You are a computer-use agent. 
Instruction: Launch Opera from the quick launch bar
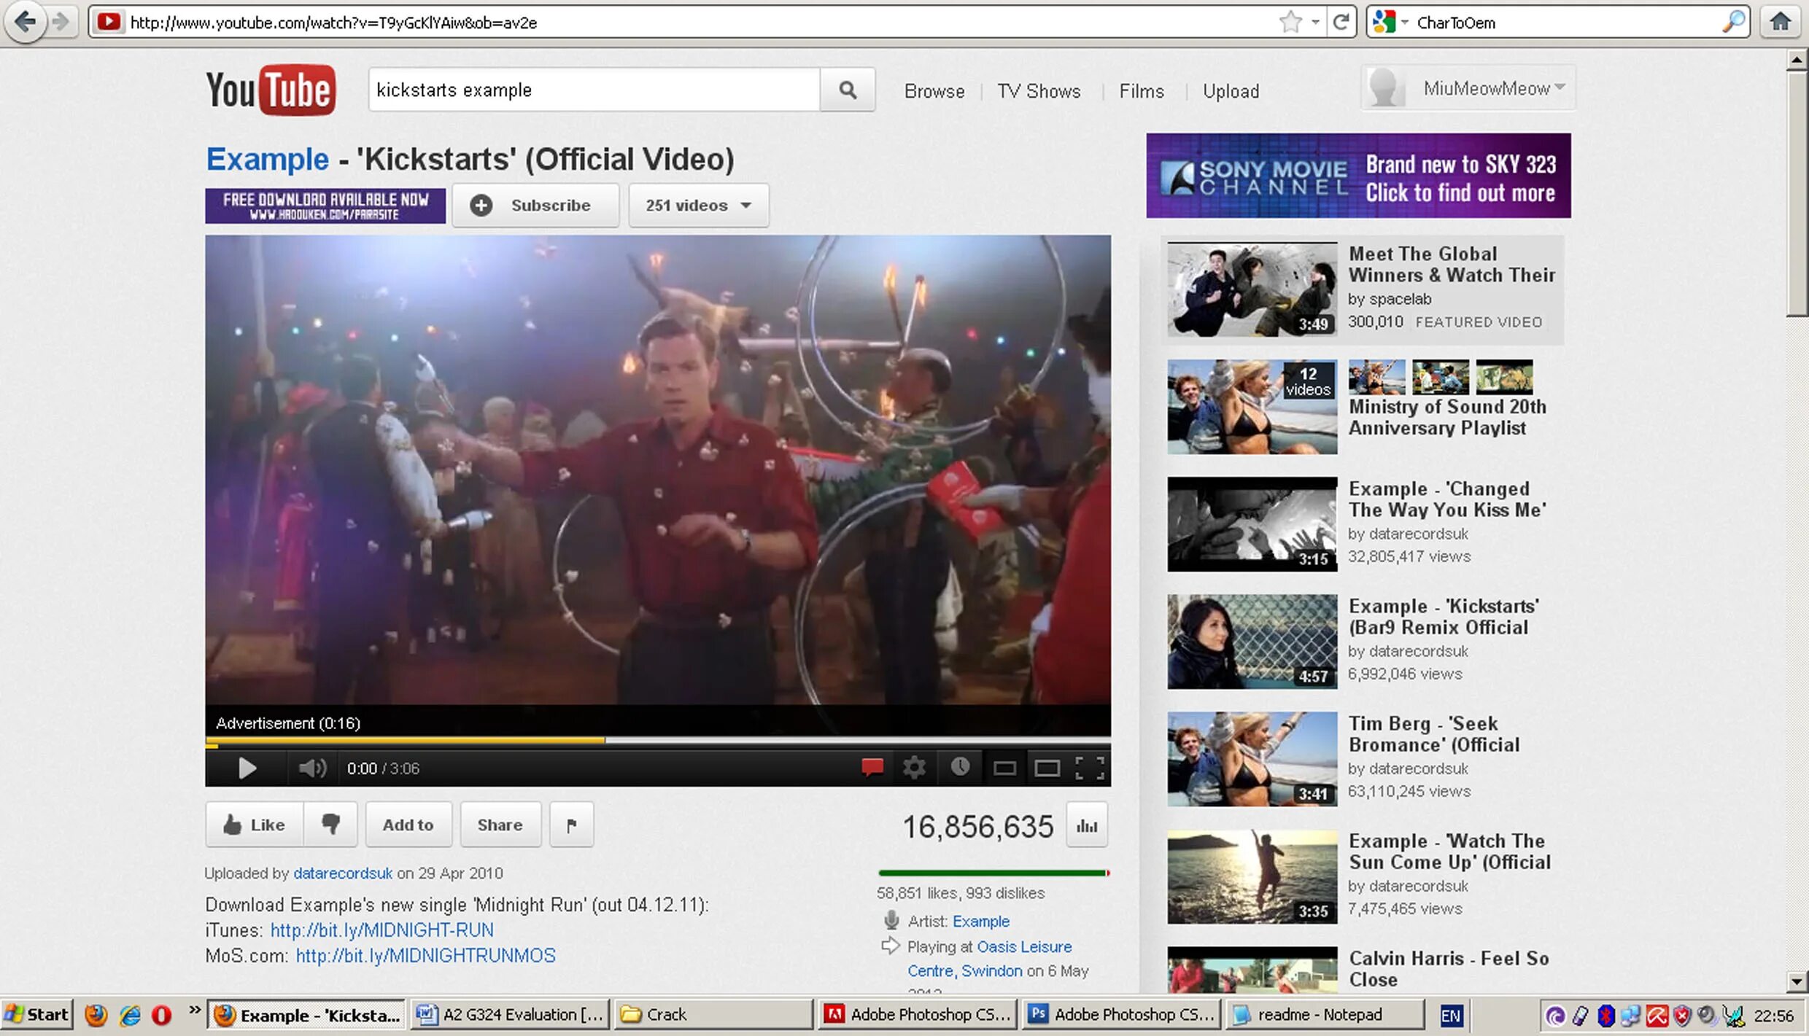(161, 1015)
